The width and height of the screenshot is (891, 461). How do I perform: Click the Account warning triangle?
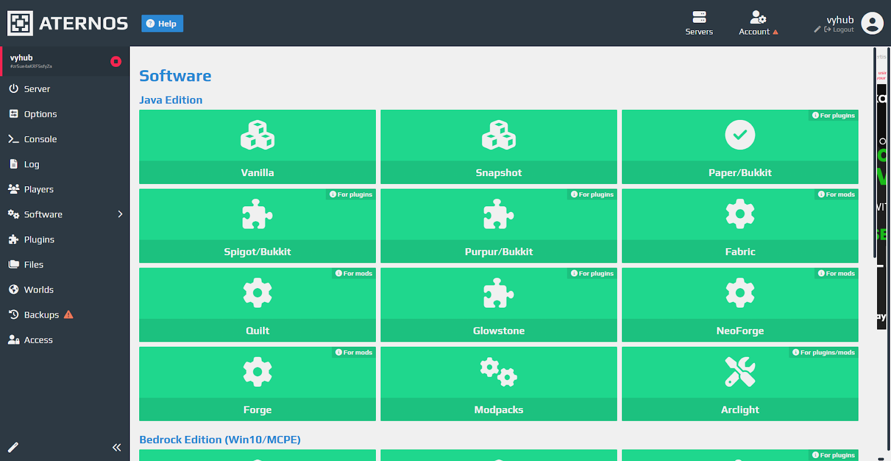(775, 32)
